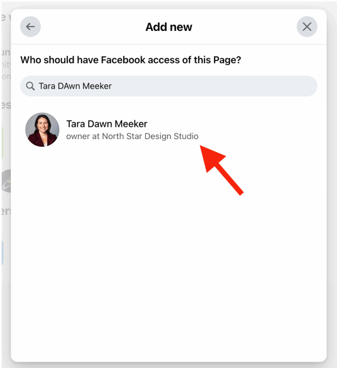Select Tara Dawn Meeker's profile photo

click(42, 129)
